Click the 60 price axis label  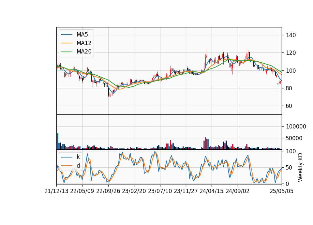(289, 106)
